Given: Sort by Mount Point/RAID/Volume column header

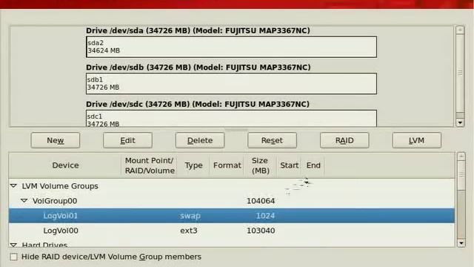Looking at the screenshot, I should [x=150, y=165].
